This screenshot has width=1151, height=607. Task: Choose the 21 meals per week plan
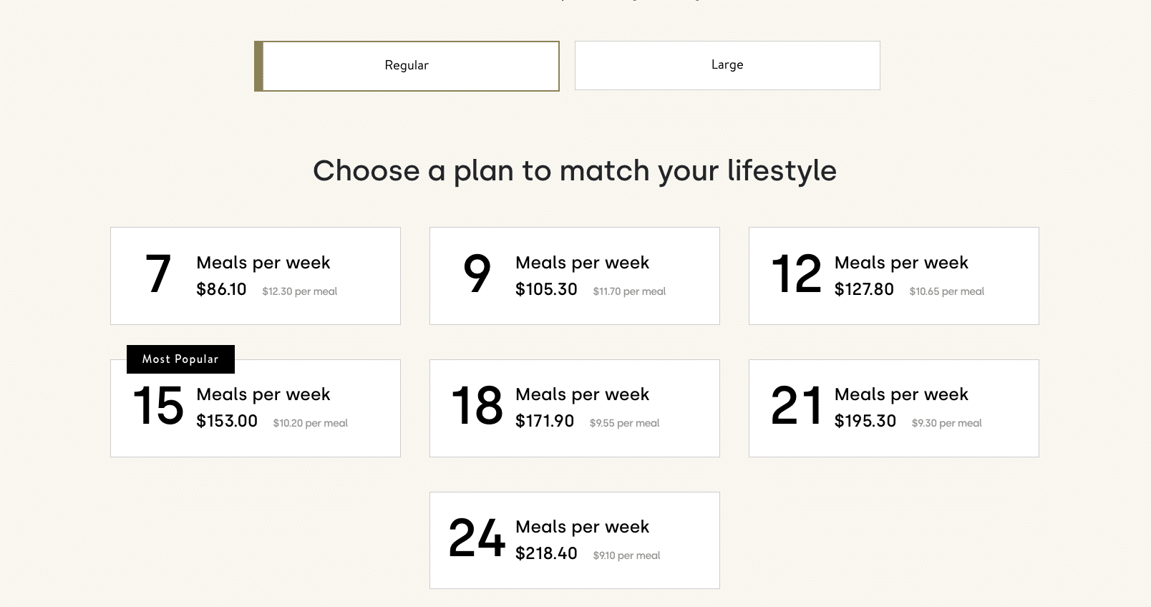[893, 408]
